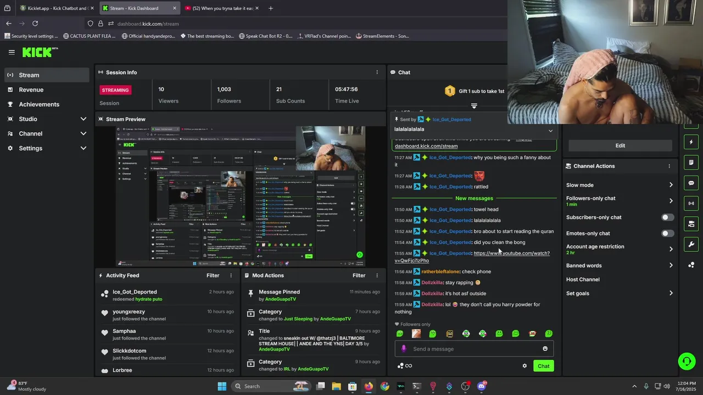The image size is (703, 395).
Task: Open dashboard.kick.com/stream link in chat
Action: point(426,146)
